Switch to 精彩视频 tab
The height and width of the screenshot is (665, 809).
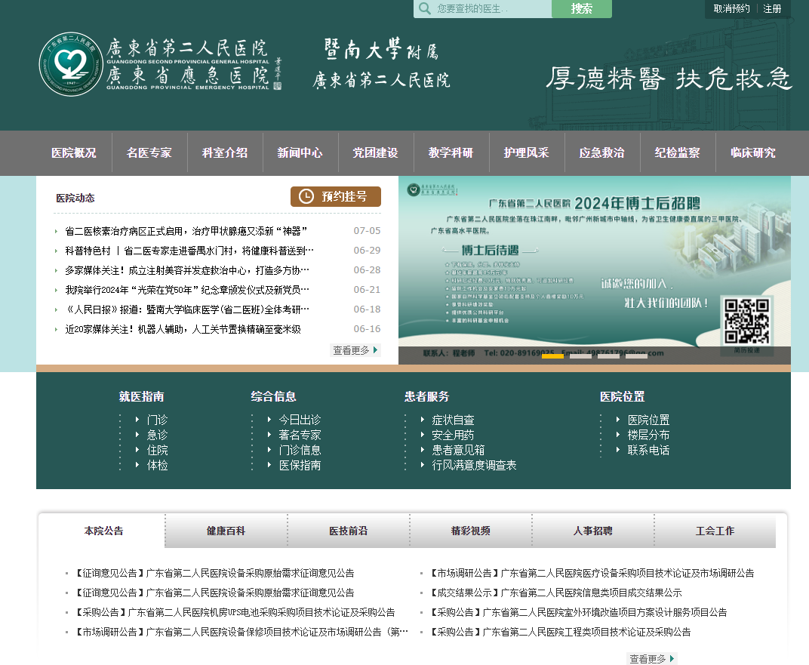(471, 531)
